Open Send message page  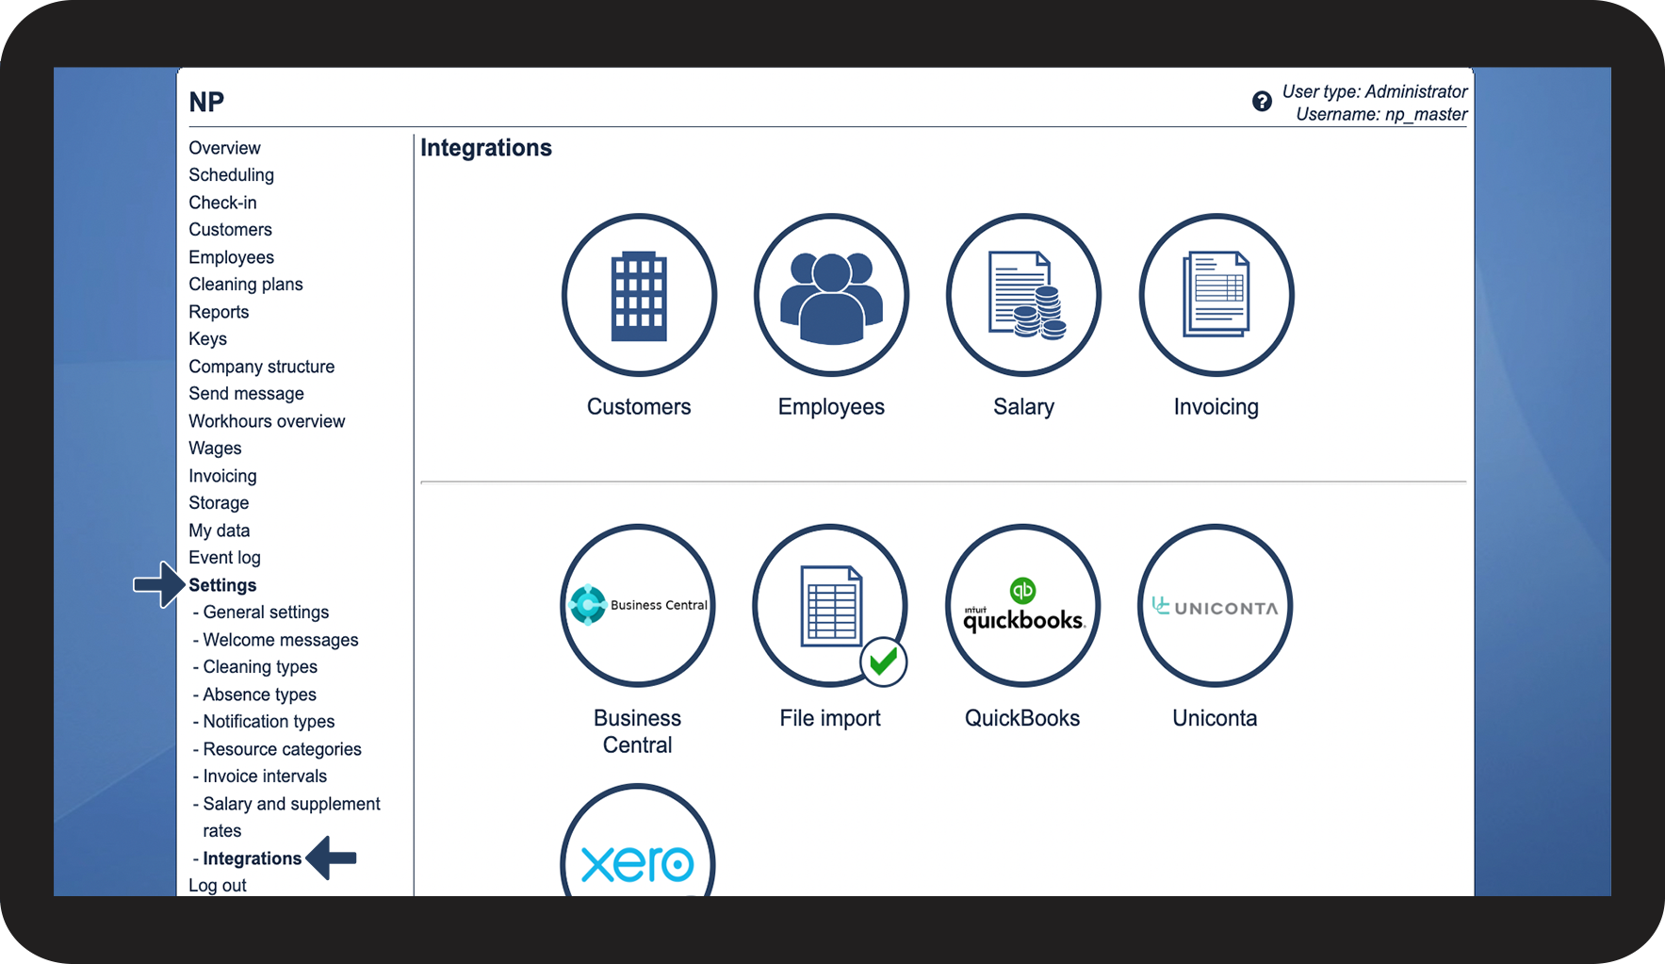coord(246,394)
